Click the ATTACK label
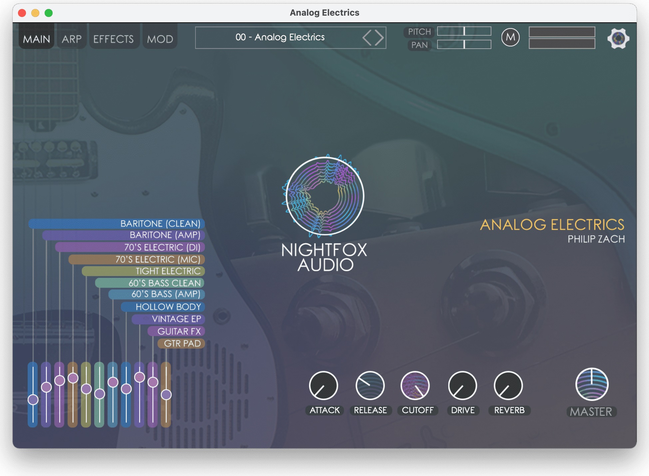Screen dimensions: 649x476 (x=325, y=410)
